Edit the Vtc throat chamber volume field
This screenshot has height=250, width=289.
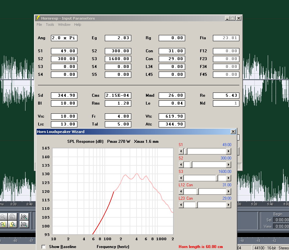[172, 116]
